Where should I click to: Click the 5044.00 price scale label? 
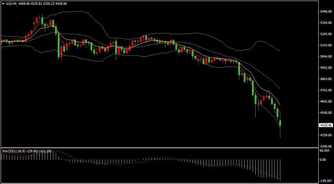tap(326, 57)
